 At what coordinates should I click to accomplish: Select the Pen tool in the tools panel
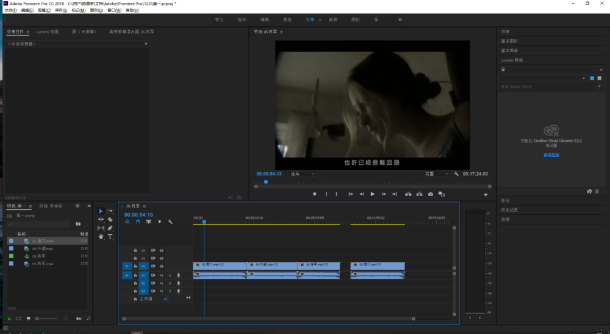(110, 228)
